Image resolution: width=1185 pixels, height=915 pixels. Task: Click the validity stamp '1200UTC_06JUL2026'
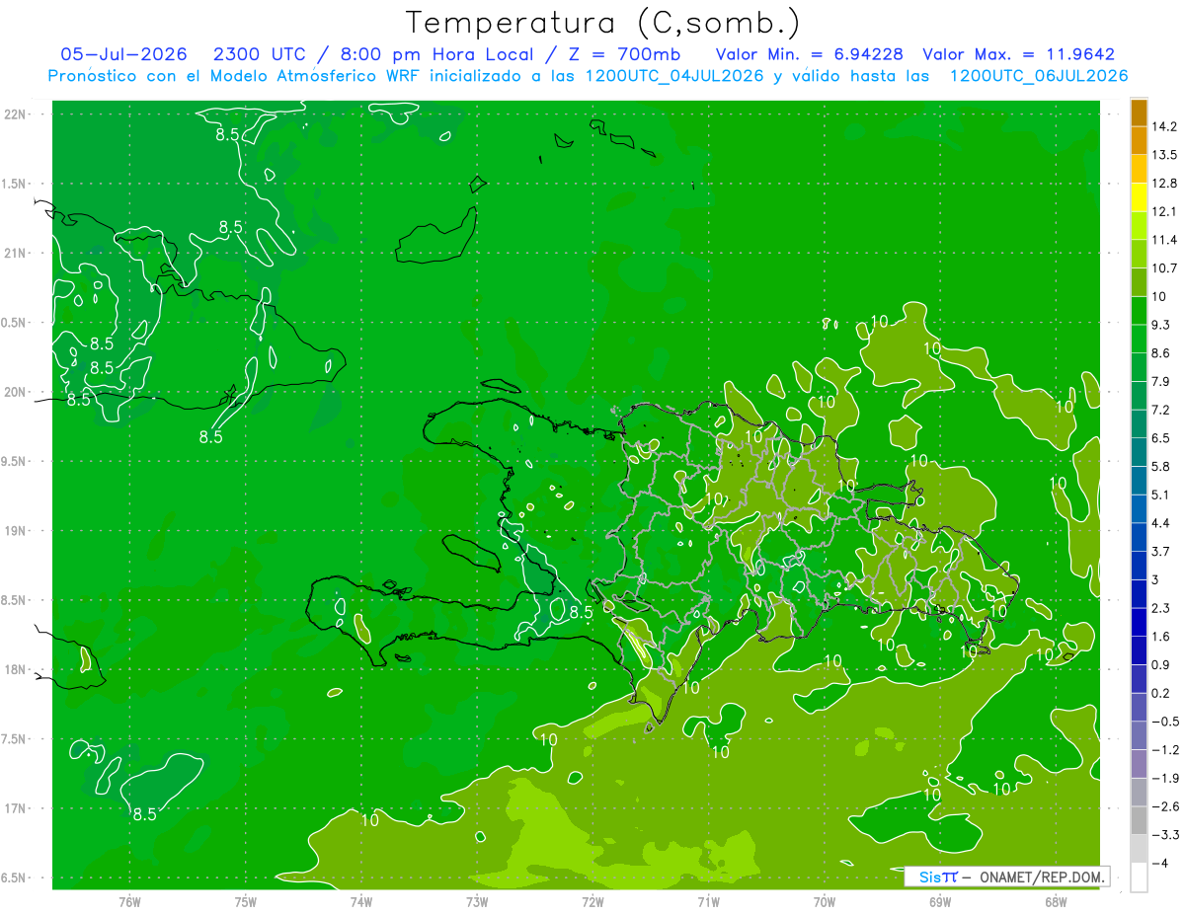tap(1039, 76)
